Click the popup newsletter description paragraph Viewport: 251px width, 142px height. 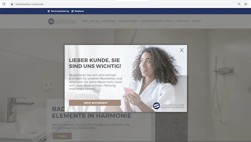[96, 82]
